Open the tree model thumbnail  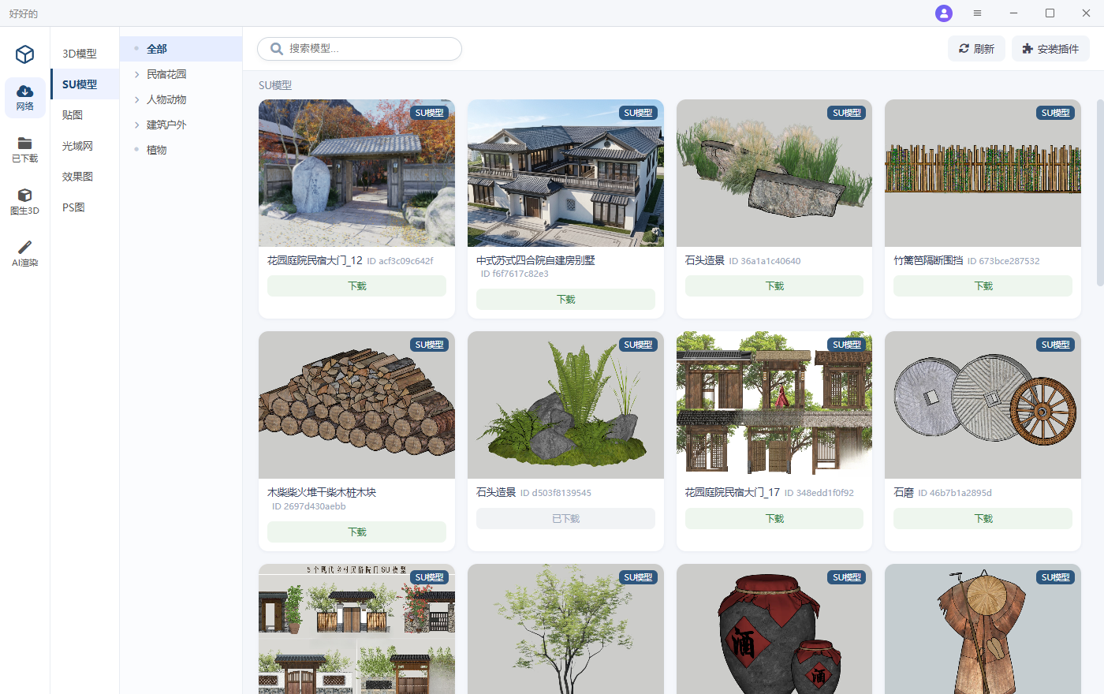565,629
